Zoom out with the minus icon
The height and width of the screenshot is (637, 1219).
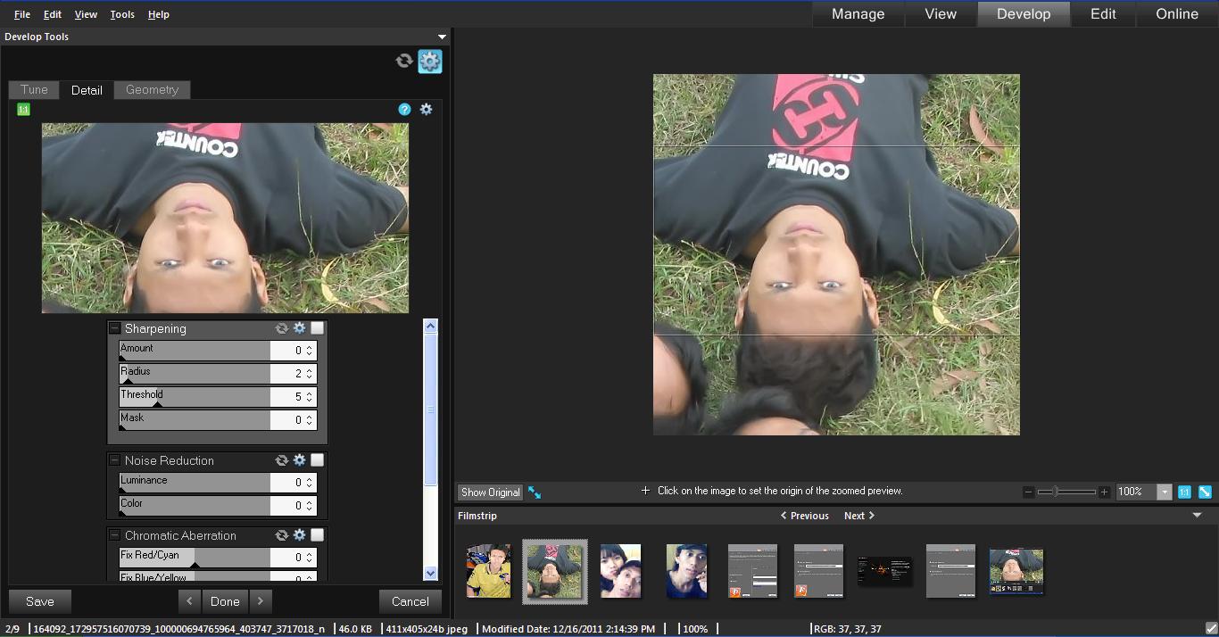point(1028,492)
